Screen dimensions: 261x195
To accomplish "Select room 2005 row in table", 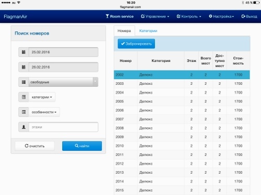I will pyautogui.click(x=182, y=101).
